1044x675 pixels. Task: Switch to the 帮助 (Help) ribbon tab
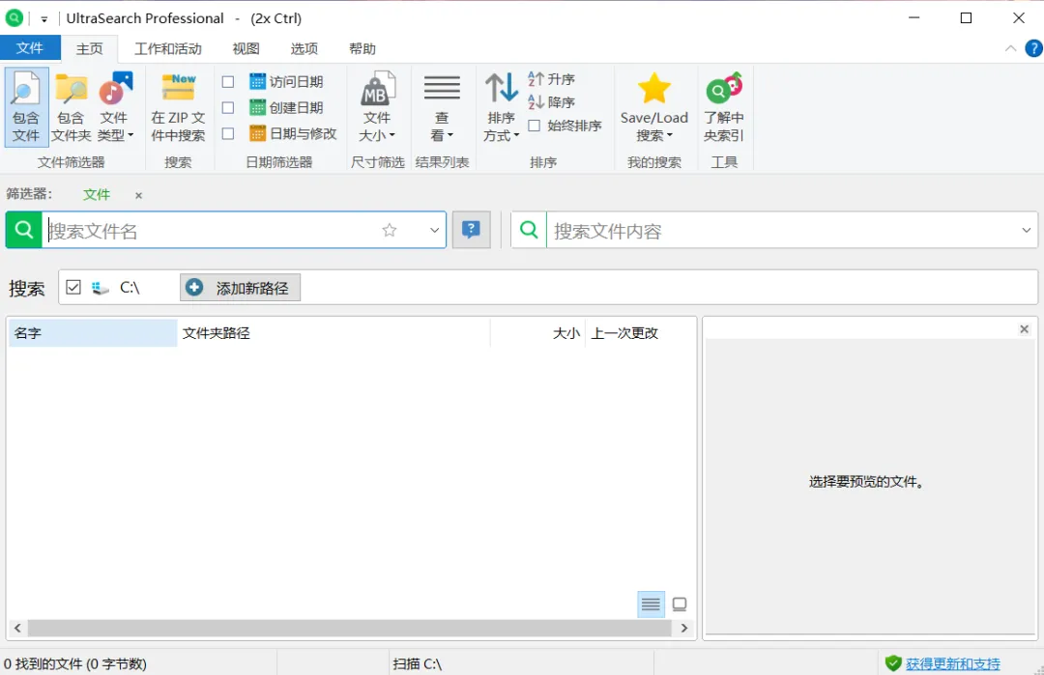click(362, 48)
